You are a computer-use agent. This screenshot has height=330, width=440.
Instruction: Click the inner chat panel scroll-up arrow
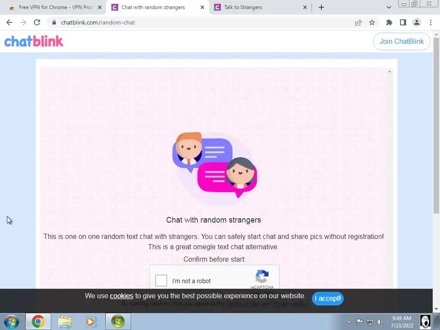389,72
